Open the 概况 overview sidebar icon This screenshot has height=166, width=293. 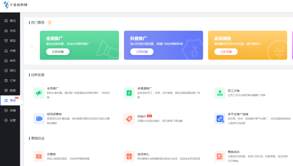click(x=6, y=21)
